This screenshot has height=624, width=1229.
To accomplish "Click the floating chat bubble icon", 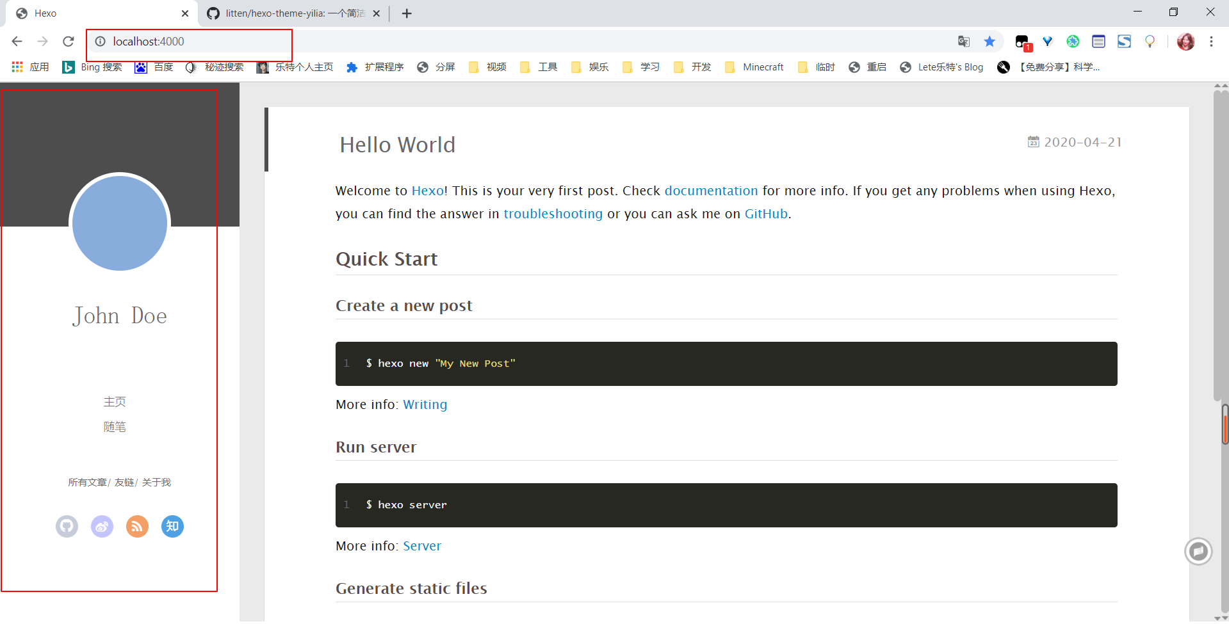I will (x=1198, y=551).
